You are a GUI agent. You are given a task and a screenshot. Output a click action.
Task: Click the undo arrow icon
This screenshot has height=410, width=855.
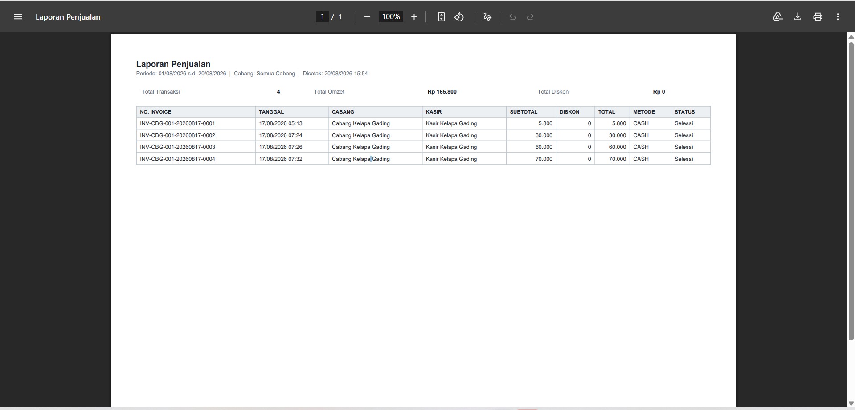512,17
